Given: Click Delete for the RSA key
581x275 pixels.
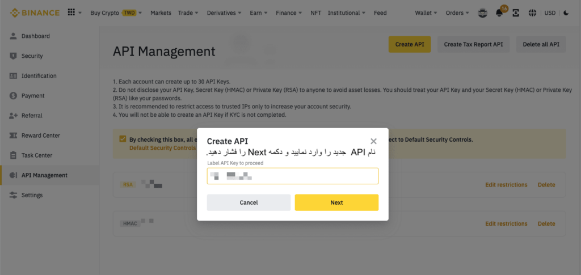Looking at the screenshot, I should click(546, 185).
